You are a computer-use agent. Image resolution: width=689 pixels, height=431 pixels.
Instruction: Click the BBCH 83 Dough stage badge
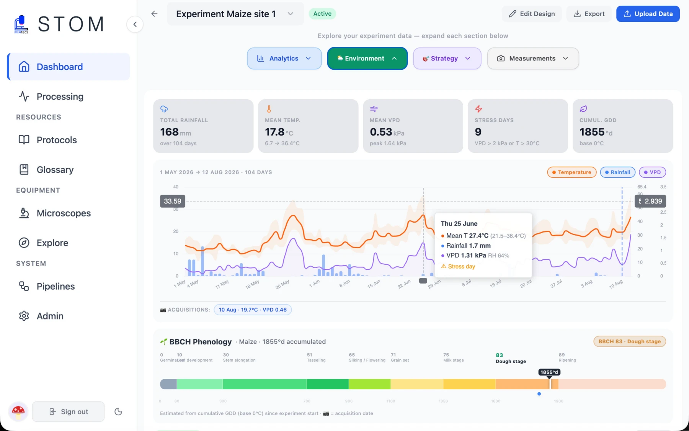point(630,341)
